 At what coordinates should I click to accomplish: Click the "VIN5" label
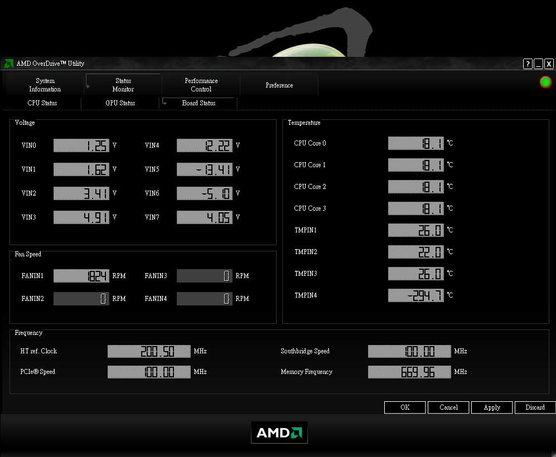[x=152, y=169]
